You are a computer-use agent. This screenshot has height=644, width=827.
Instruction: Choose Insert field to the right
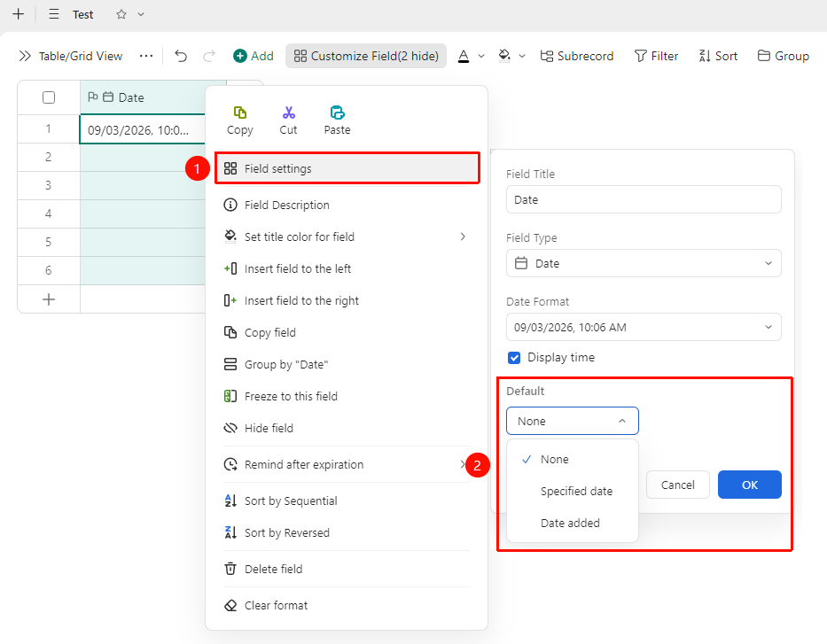point(347,300)
